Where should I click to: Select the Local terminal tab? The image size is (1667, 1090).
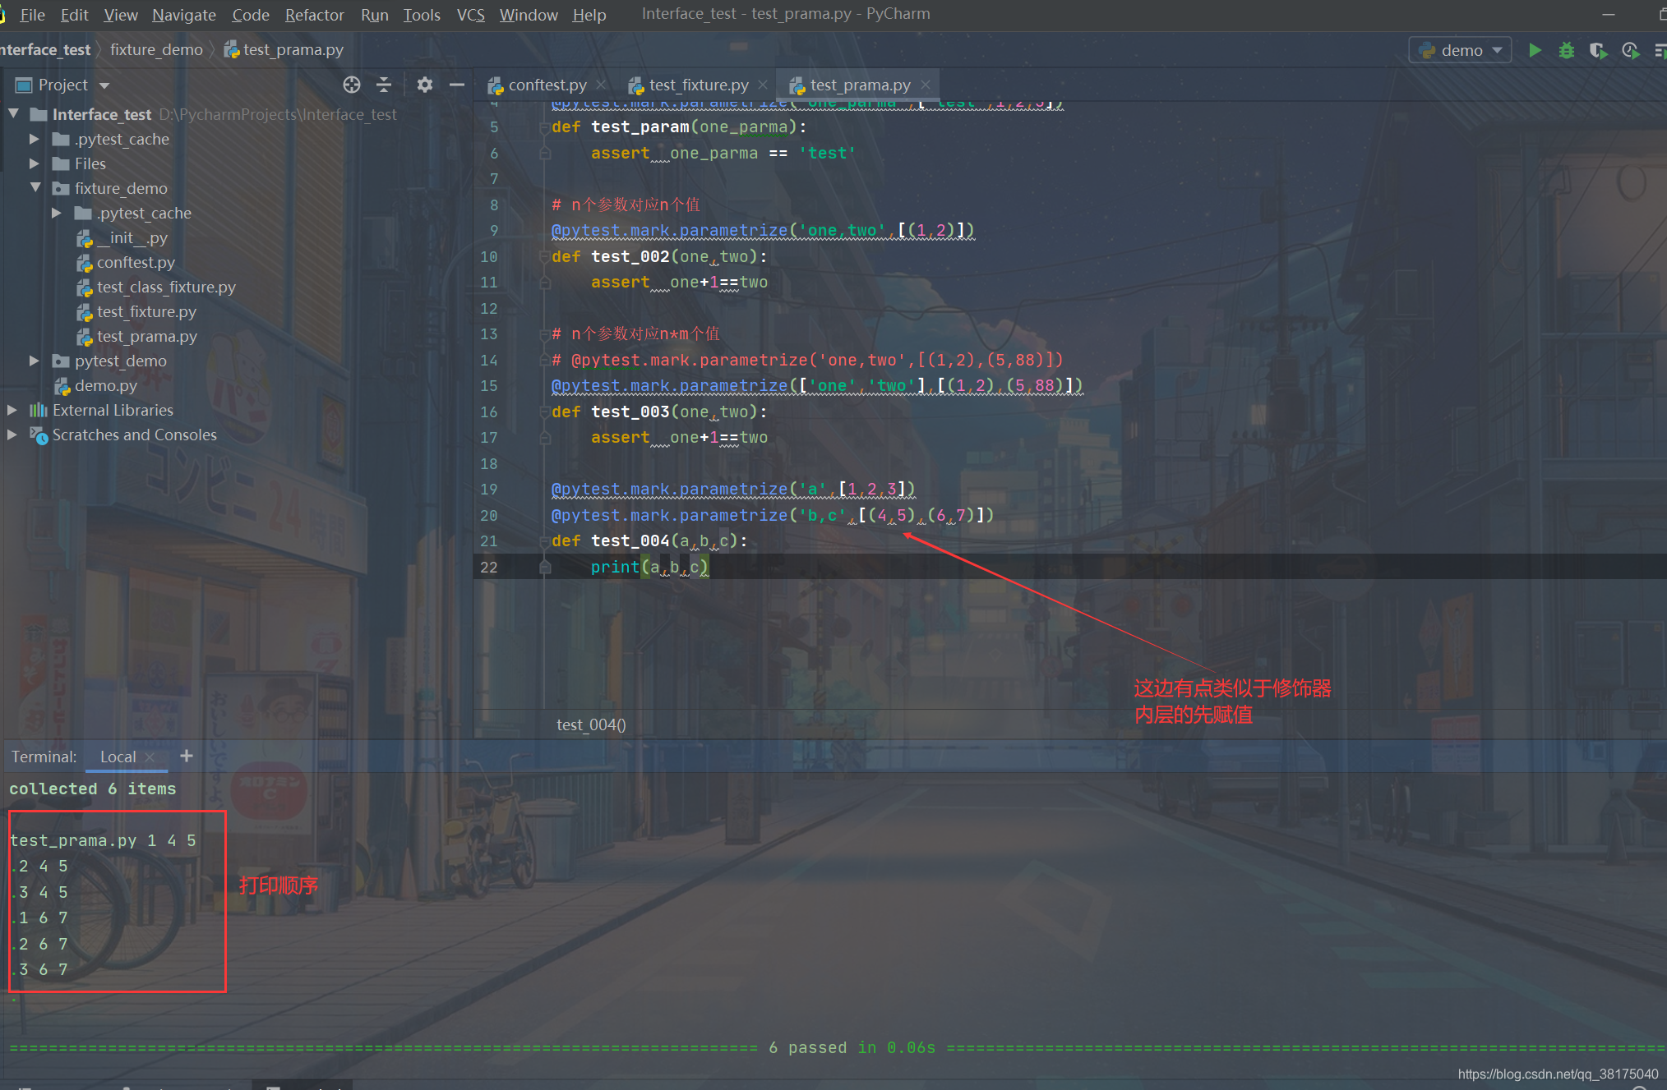coord(118,757)
